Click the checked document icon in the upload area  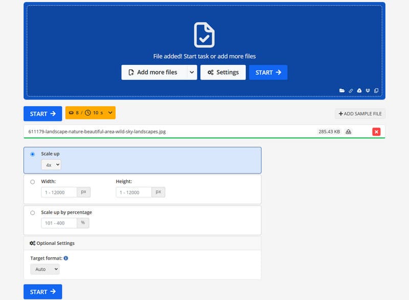click(204, 35)
